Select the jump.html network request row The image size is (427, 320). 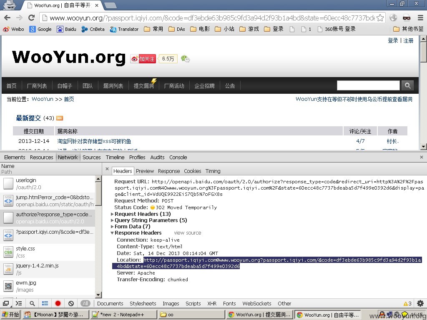(x=48, y=201)
